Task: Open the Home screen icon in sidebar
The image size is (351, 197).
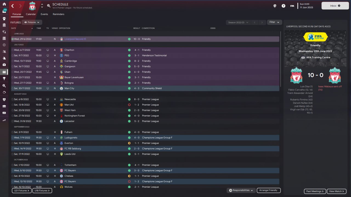Action: (4, 4)
